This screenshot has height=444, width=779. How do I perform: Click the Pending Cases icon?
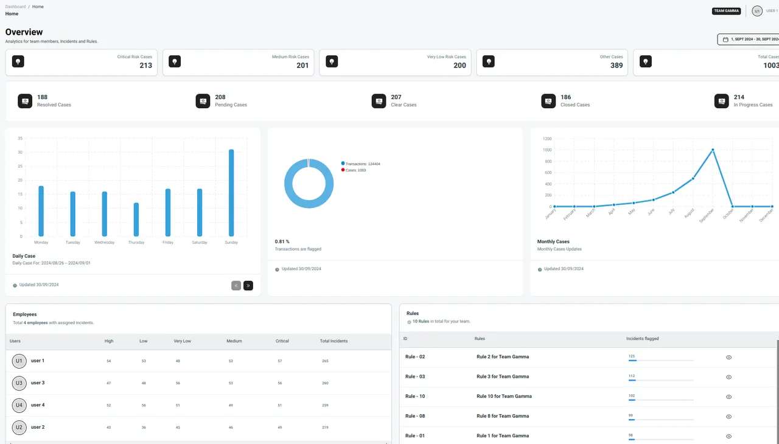[203, 100]
